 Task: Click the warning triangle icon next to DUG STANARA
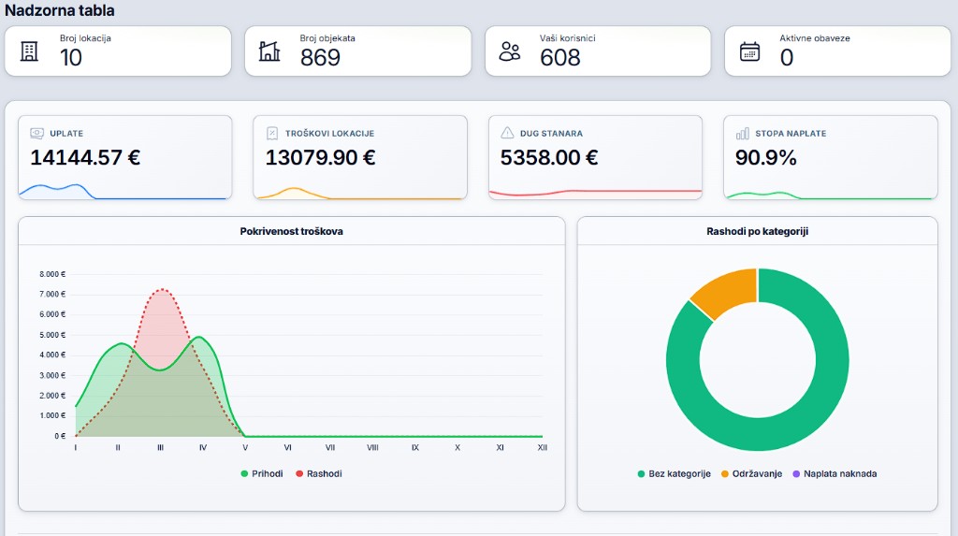pyautogui.click(x=507, y=133)
